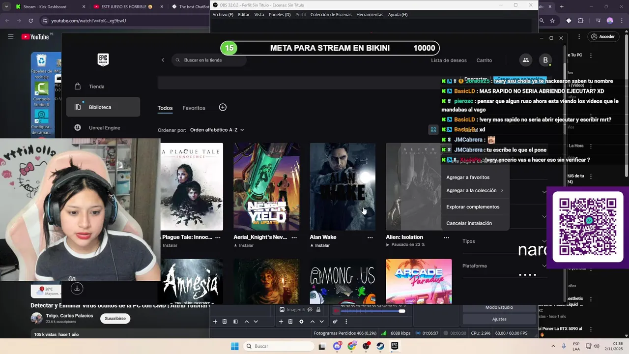
Task: Toggle lock on Imagen 5 source
Action: pos(318,310)
